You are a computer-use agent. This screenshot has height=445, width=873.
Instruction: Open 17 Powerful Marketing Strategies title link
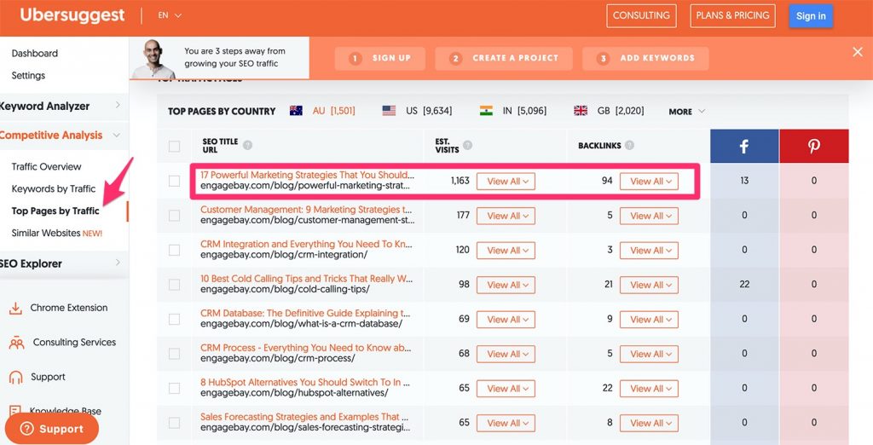coord(307,175)
